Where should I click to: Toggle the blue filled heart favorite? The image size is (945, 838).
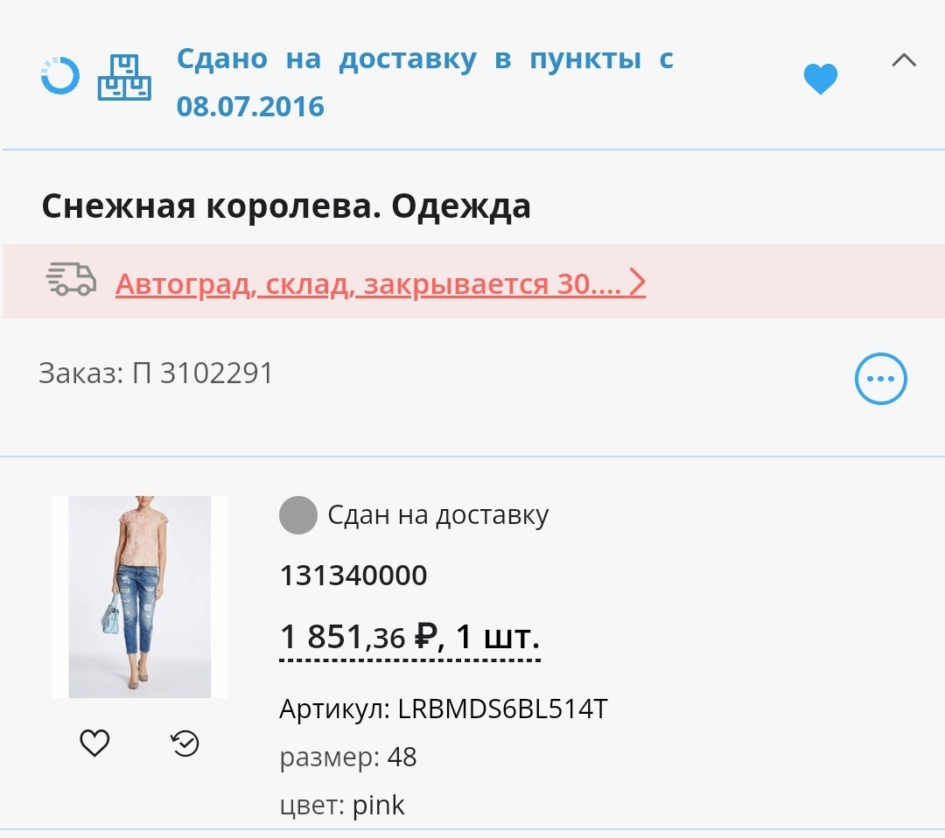click(x=821, y=79)
